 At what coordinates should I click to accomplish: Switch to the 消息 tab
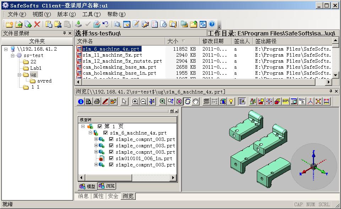point(83,196)
